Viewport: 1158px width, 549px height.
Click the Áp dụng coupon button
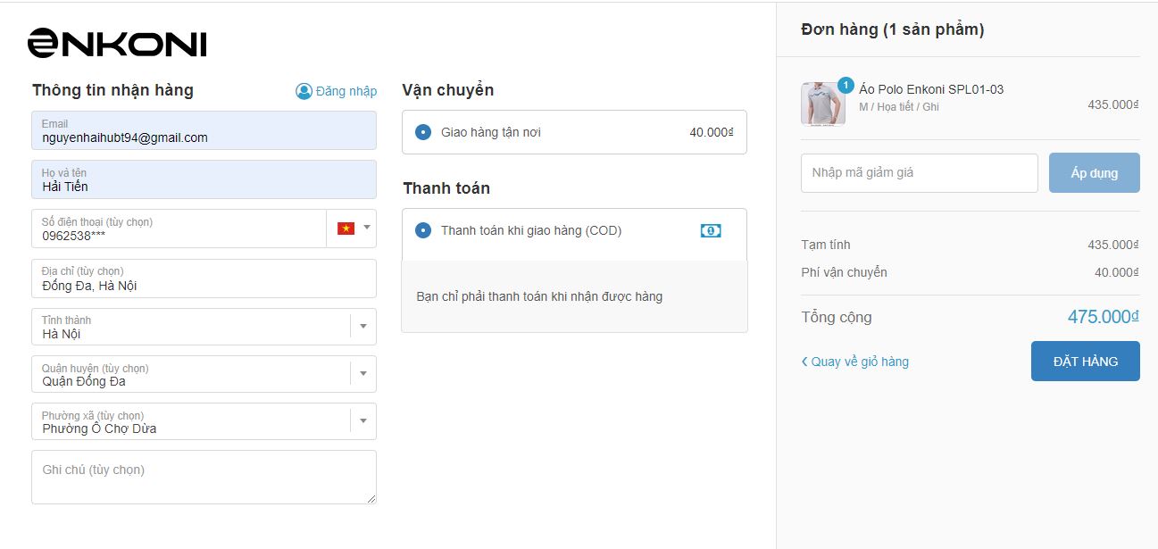(x=1094, y=173)
